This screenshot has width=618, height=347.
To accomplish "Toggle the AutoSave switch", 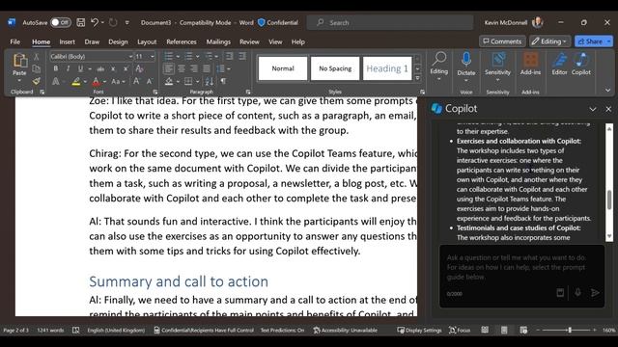I will click(60, 22).
